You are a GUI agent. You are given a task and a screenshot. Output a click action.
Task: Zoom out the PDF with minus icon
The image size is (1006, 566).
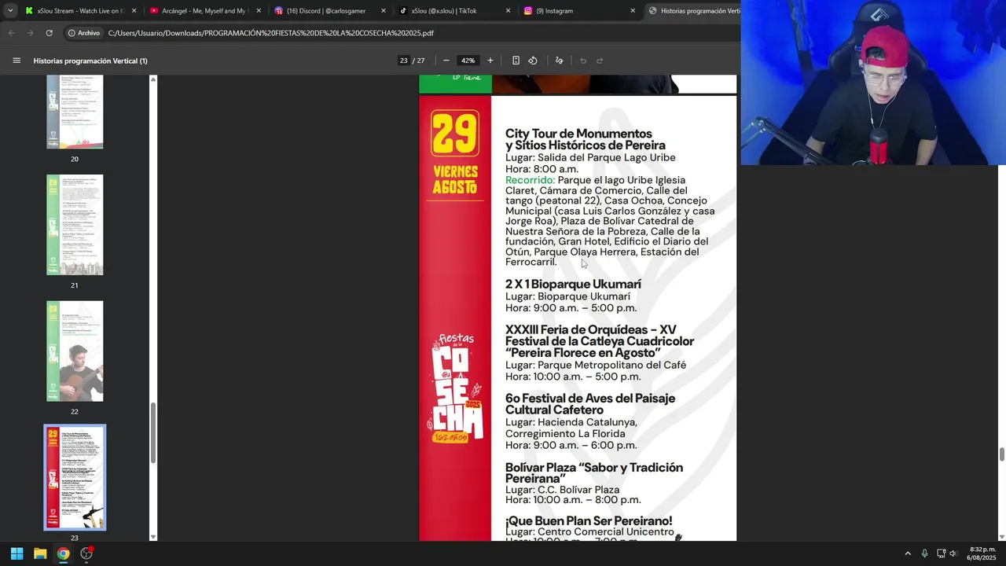click(x=446, y=61)
